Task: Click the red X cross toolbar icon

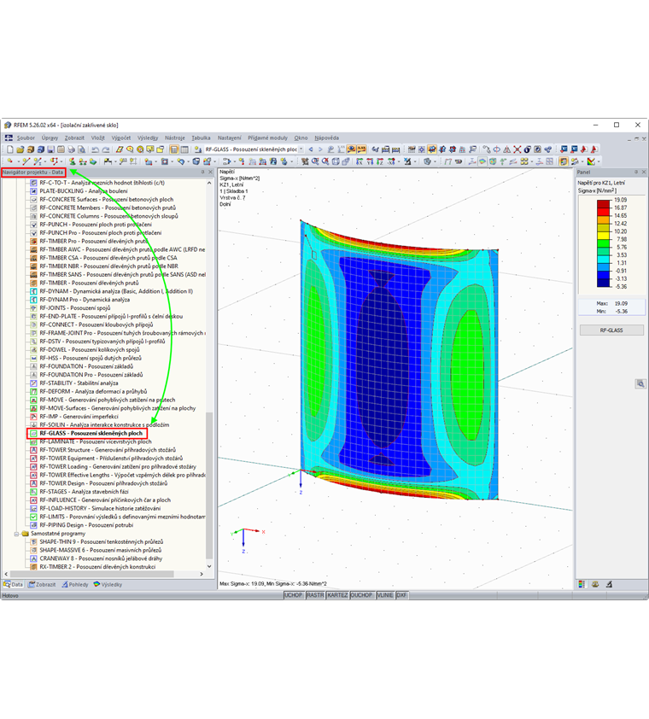Action: 517,149
